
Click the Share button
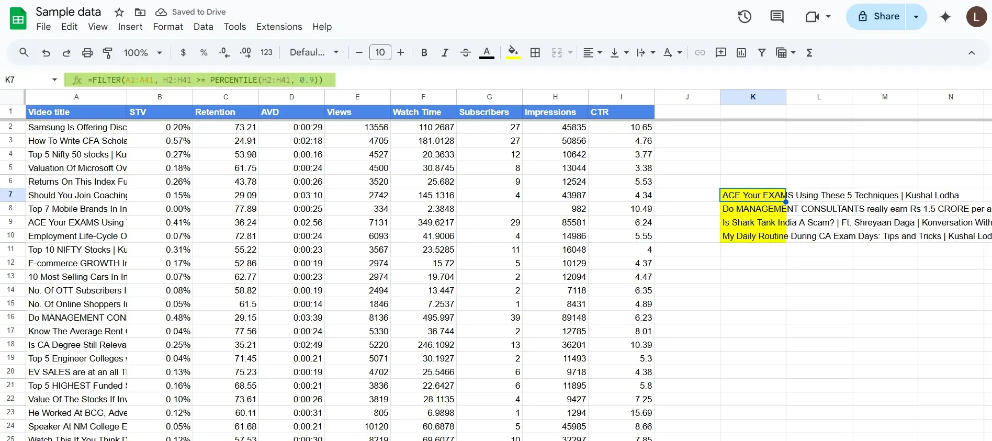pyautogui.click(x=879, y=17)
